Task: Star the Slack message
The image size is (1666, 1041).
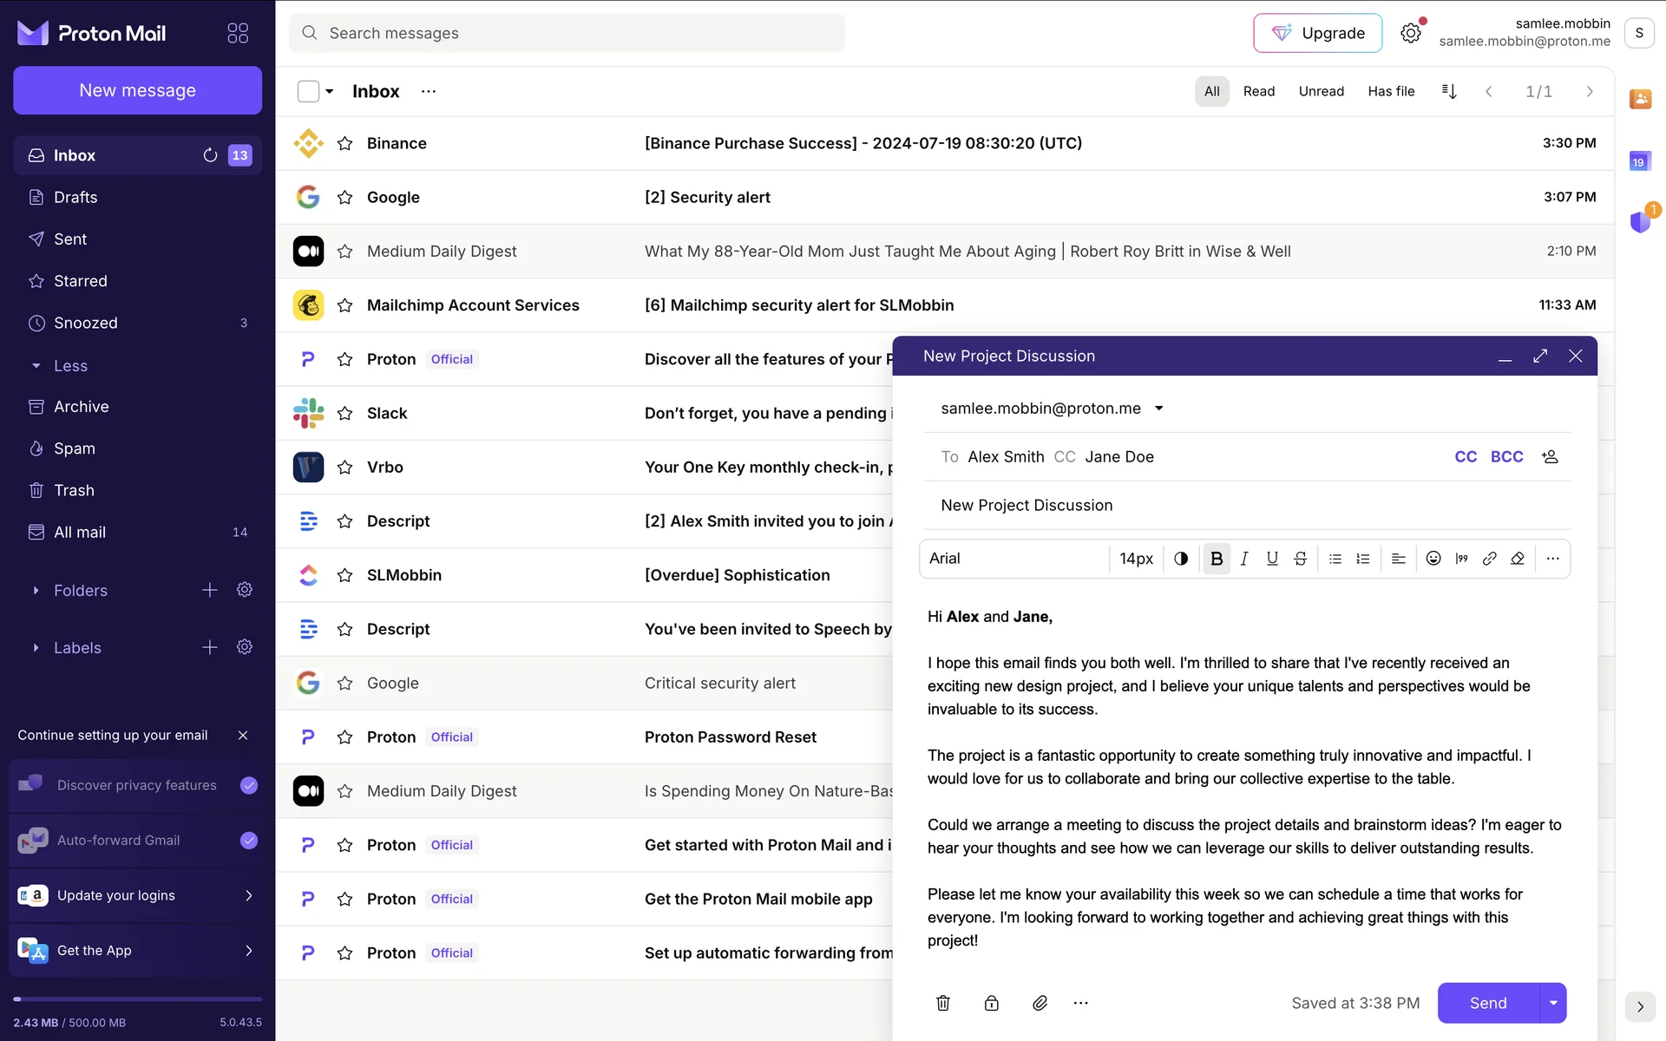Action: pyautogui.click(x=344, y=414)
